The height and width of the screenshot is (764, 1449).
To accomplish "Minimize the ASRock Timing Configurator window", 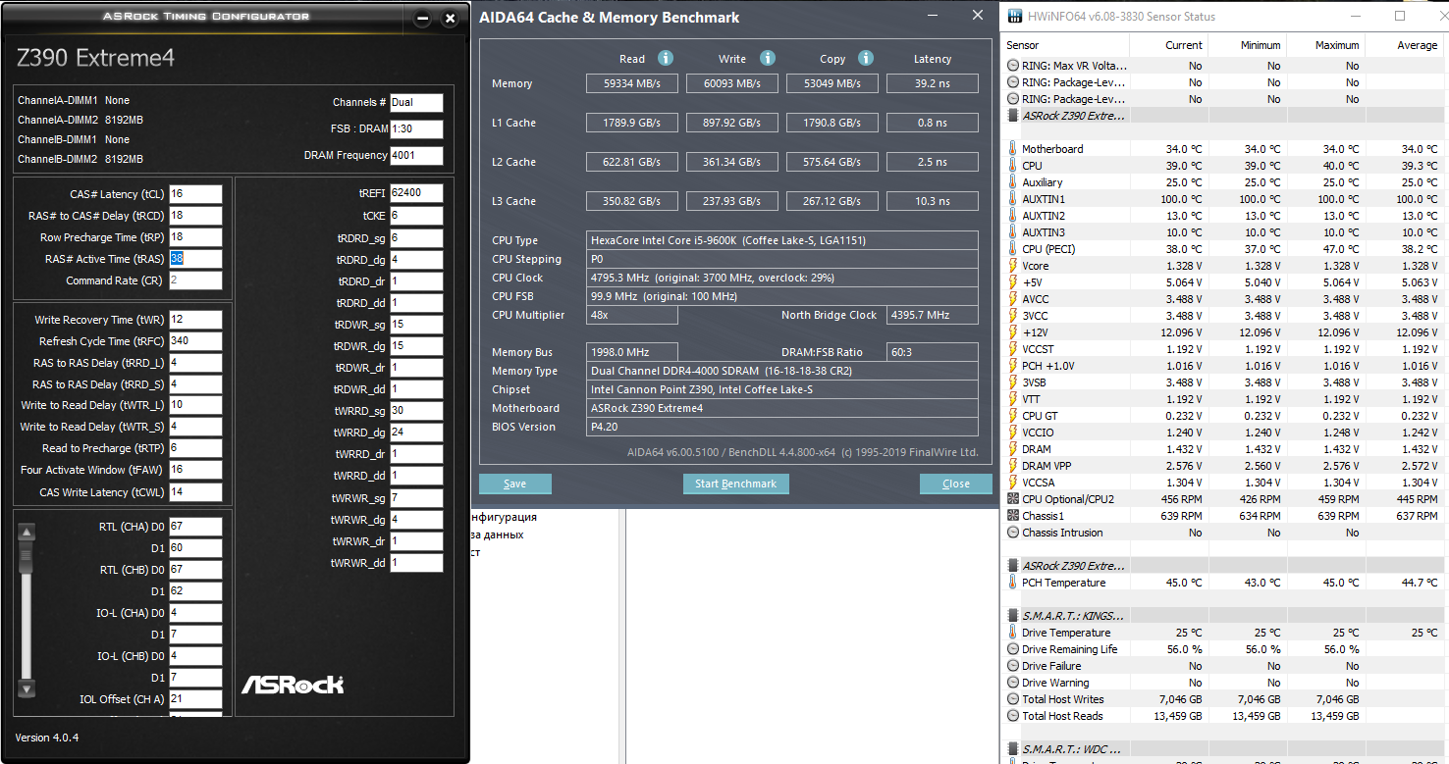I will point(422,19).
